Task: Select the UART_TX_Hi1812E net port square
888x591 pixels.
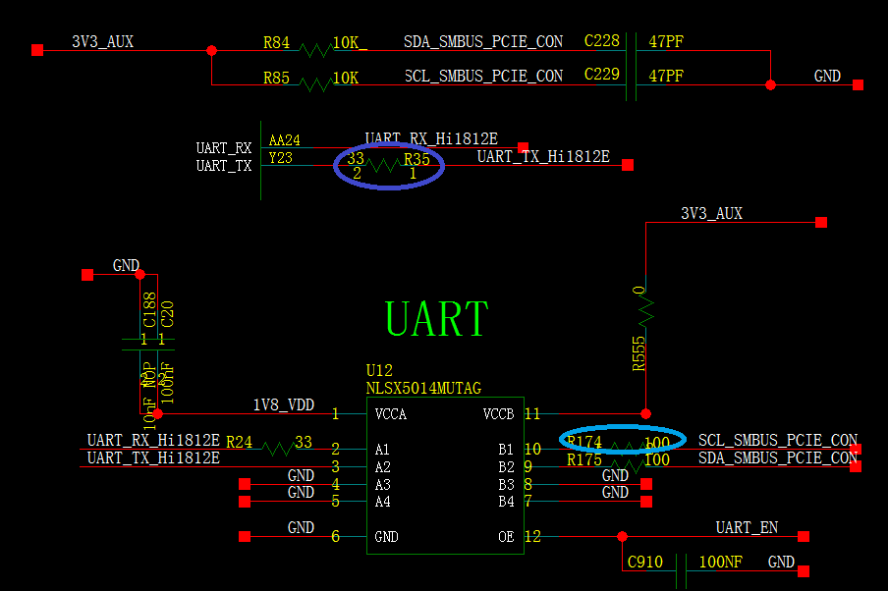Action: coord(628,165)
